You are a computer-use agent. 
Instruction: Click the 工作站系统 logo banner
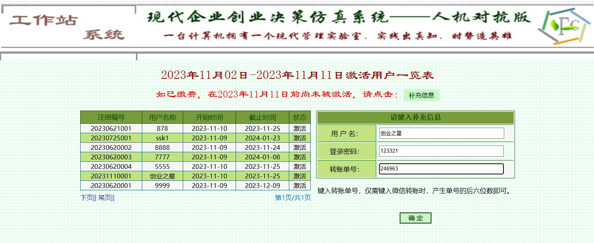click(x=68, y=27)
